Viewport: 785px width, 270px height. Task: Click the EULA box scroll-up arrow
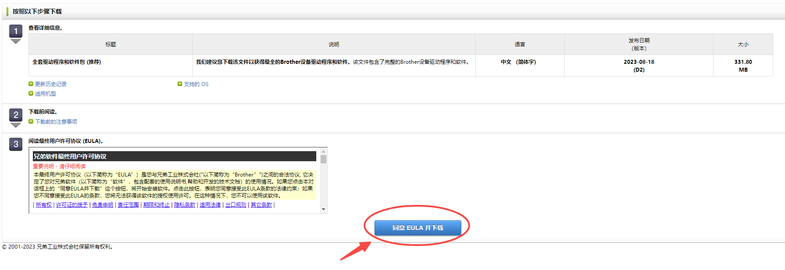coord(323,152)
